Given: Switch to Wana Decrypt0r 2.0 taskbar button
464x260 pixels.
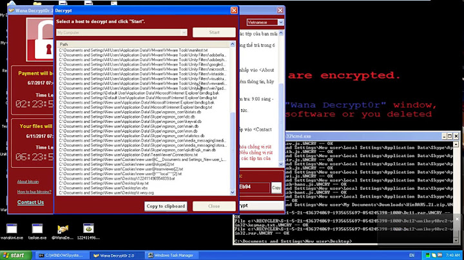Looking at the screenshot, I should pos(118,255).
